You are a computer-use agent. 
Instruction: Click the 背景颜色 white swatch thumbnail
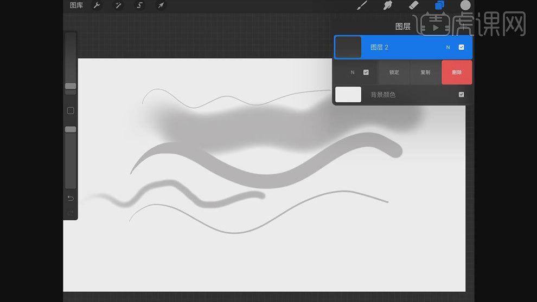(348, 95)
